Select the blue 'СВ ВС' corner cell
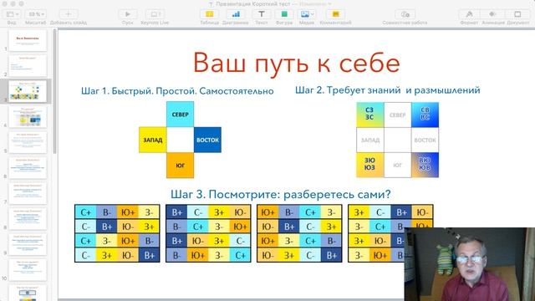 (425, 115)
